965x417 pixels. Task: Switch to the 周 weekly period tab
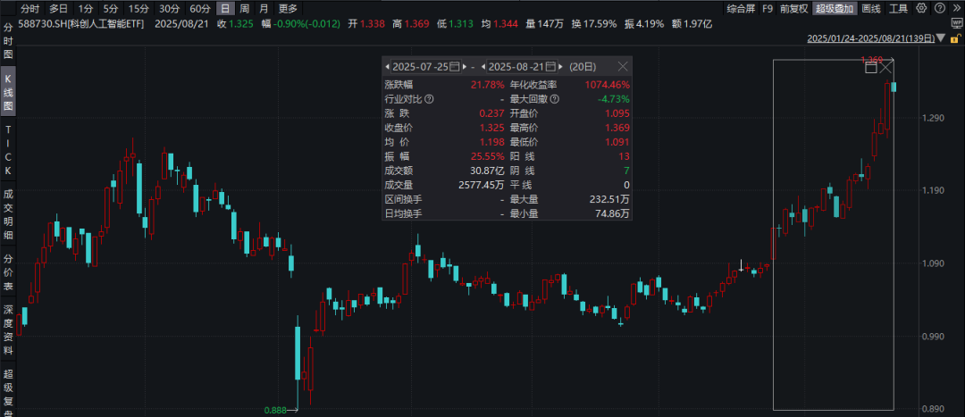(x=244, y=9)
